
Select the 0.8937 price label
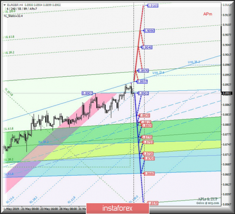coord(142,82)
